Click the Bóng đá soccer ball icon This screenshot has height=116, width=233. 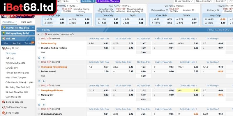coord(3,48)
